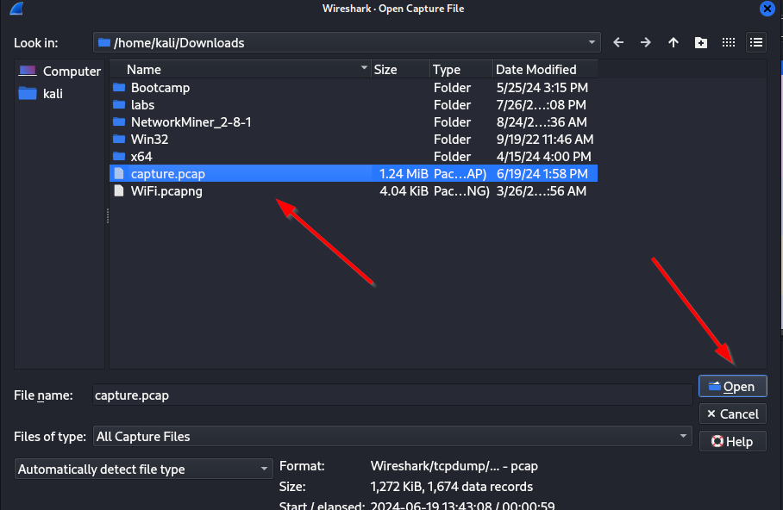Screen dimensions: 783x510
Task: Click the Pac…NG) type cell
Action: (x=461, y=191)
